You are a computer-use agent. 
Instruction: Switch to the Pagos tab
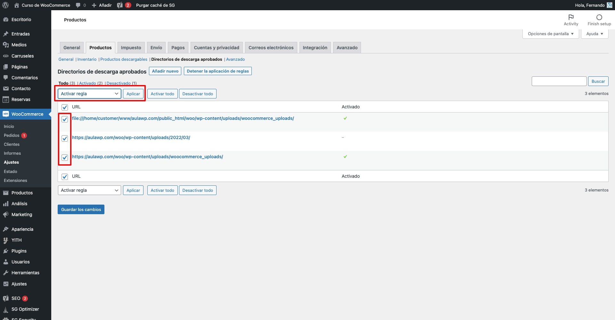[x=178, y=48]
